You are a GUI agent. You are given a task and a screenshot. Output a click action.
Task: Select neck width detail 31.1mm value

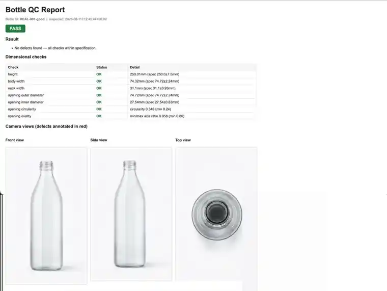[153, 88]
